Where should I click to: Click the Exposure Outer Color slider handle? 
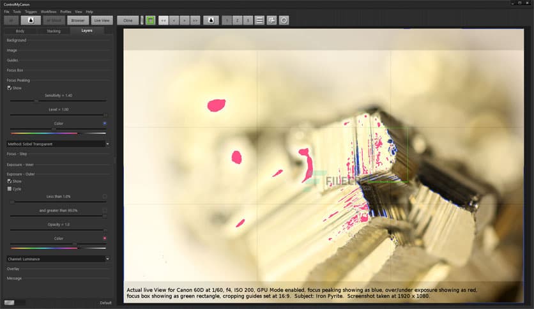75,244
